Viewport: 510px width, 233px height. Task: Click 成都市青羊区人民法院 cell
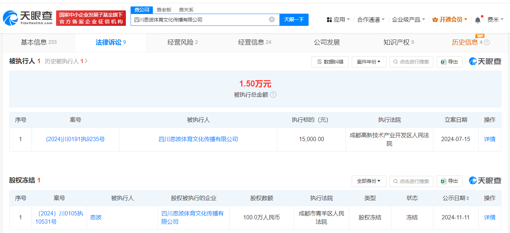pyautogui.click(x=322, y=218)
